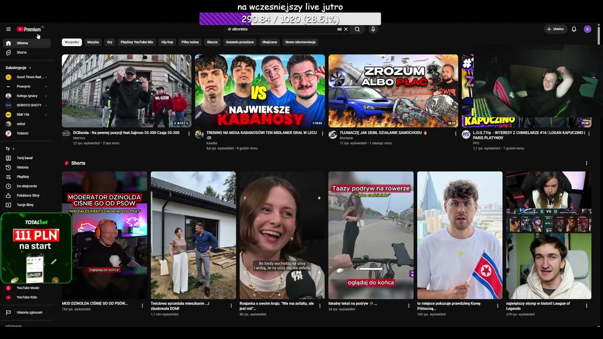Open the account avatar menu

[x=587, y=29]
